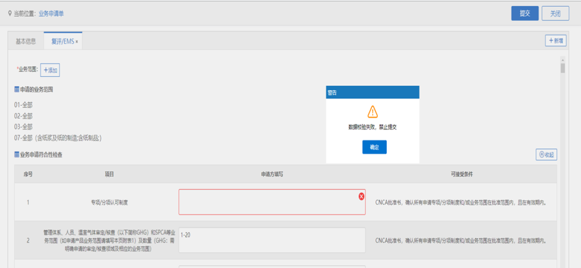Select the 03-全部 scope entry
Viewport: 581px width, 268px height.
tap(23, 127)
